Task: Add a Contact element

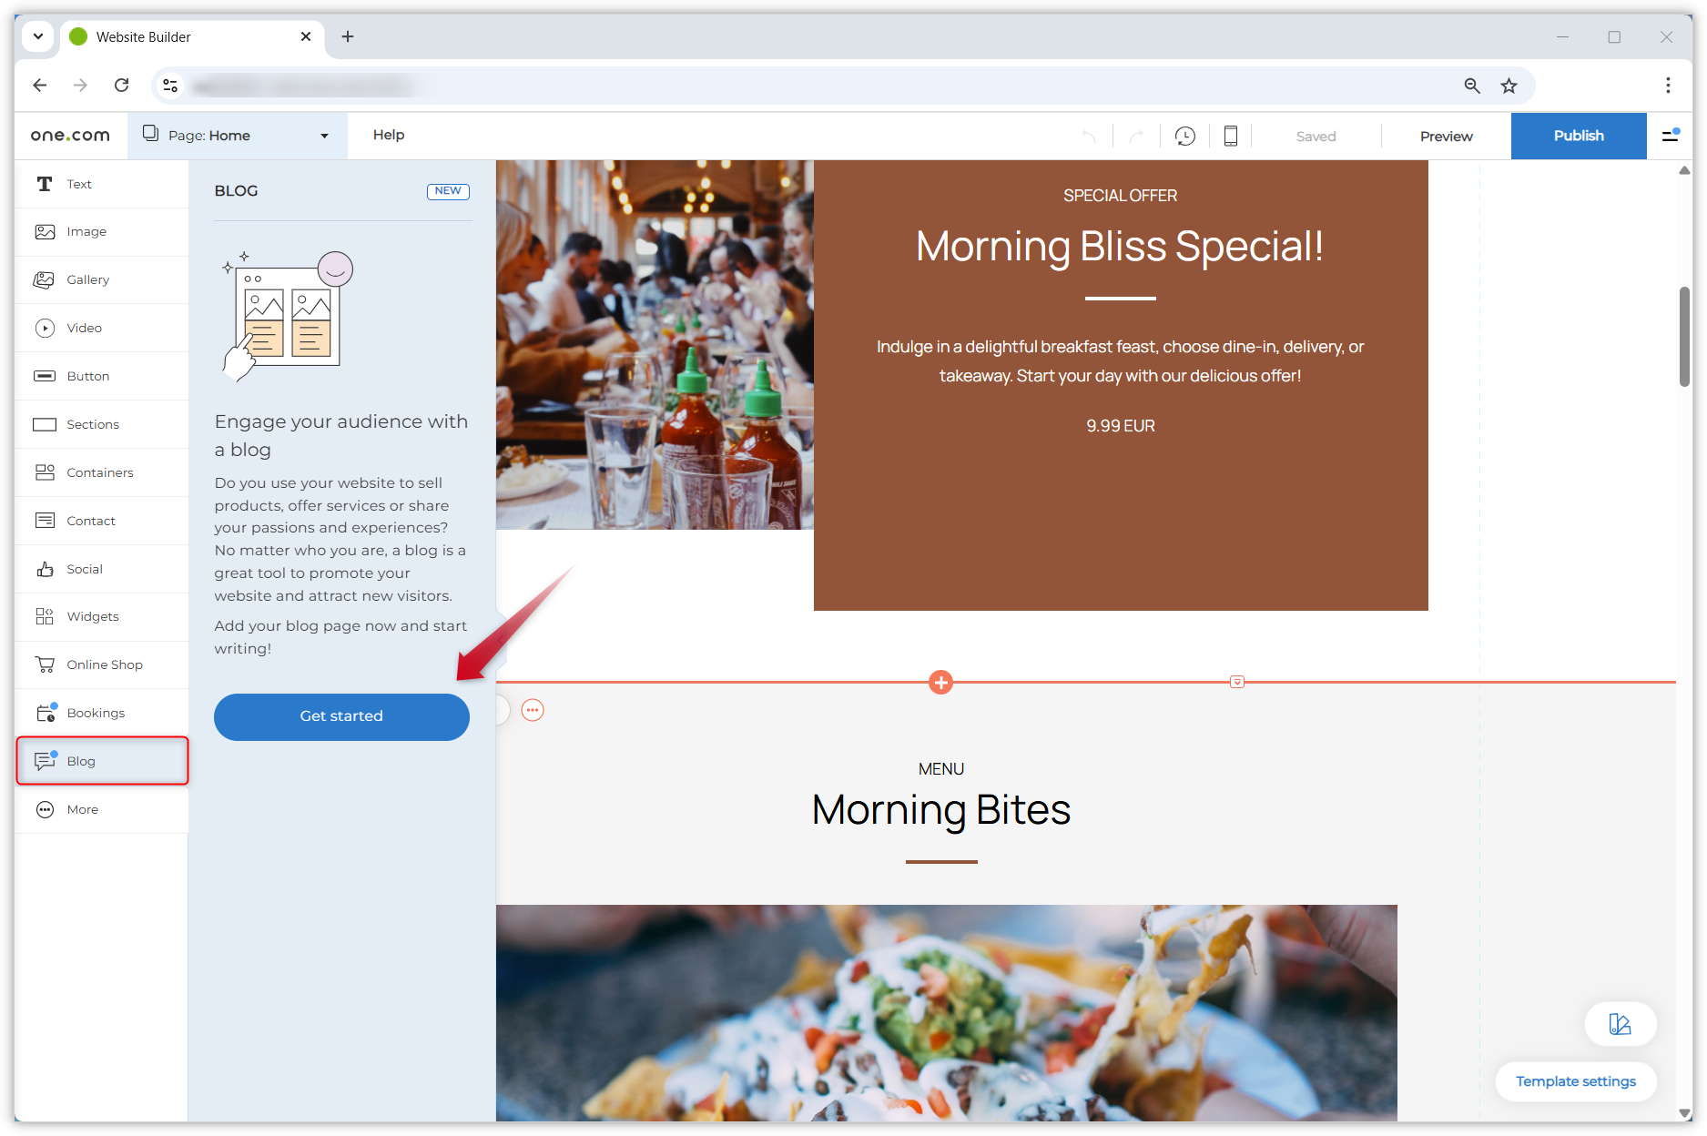Action: click(x=90, y=521)
